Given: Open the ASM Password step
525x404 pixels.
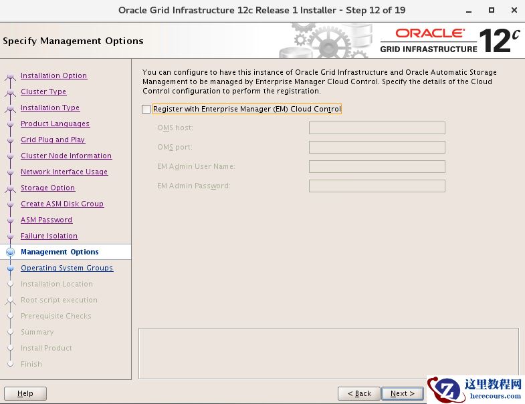Looking at the screenshot, I should 47,220.
